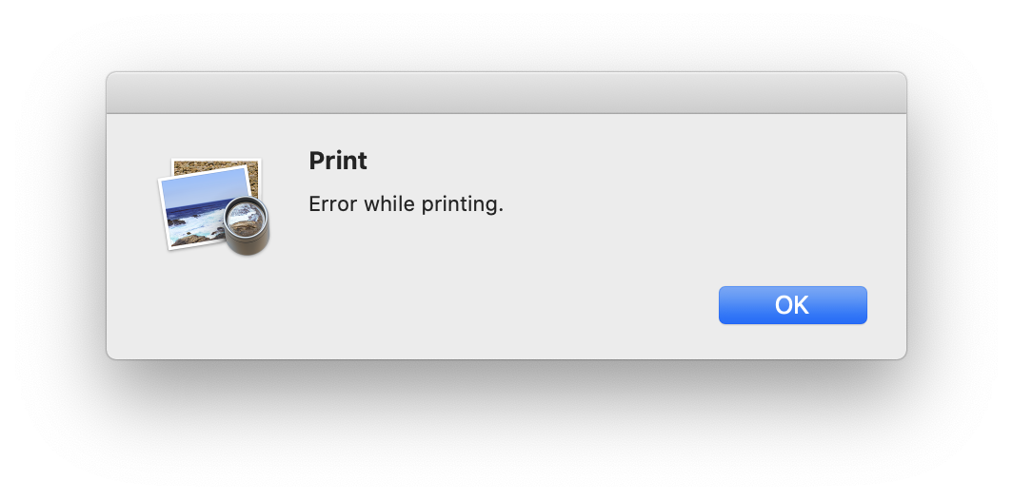Click the OK button
The width and height of the screenshot is (1013, 500).
coord(792,305)
